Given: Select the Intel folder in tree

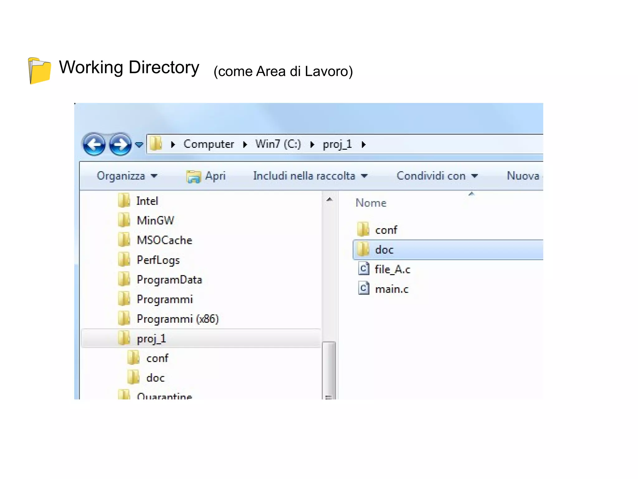Looking at the screenshot, I should (x=147, y=201).
